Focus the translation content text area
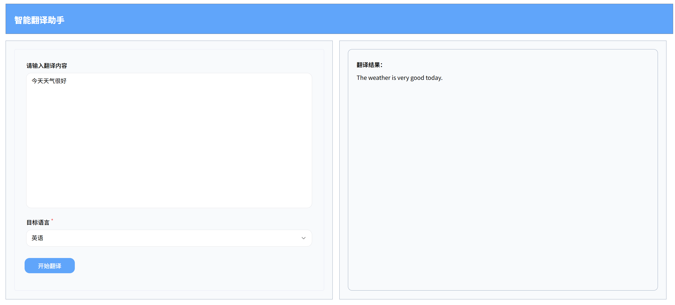This screenshot has height=305, width=675. [169, 128]
